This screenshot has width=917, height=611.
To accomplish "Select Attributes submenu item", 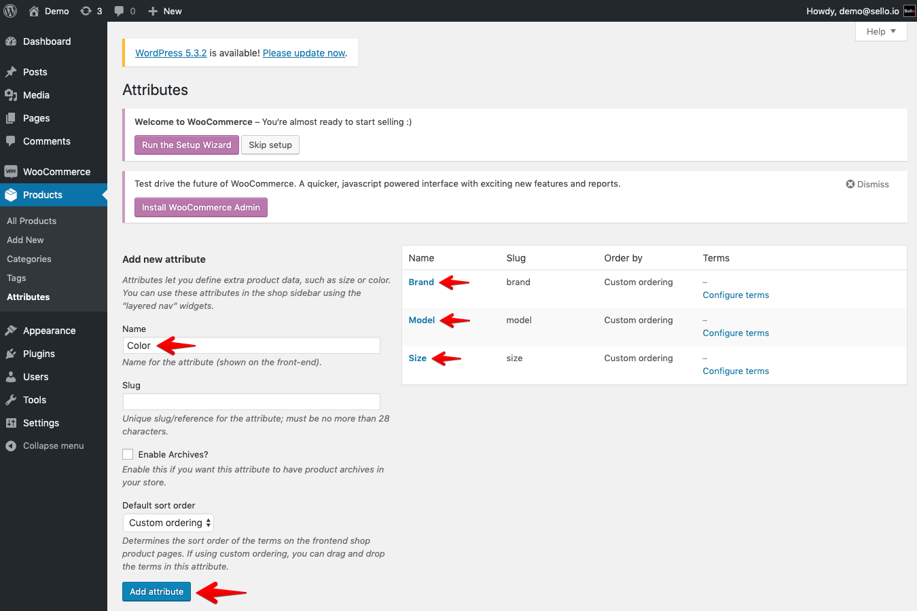I will [29, 297].
